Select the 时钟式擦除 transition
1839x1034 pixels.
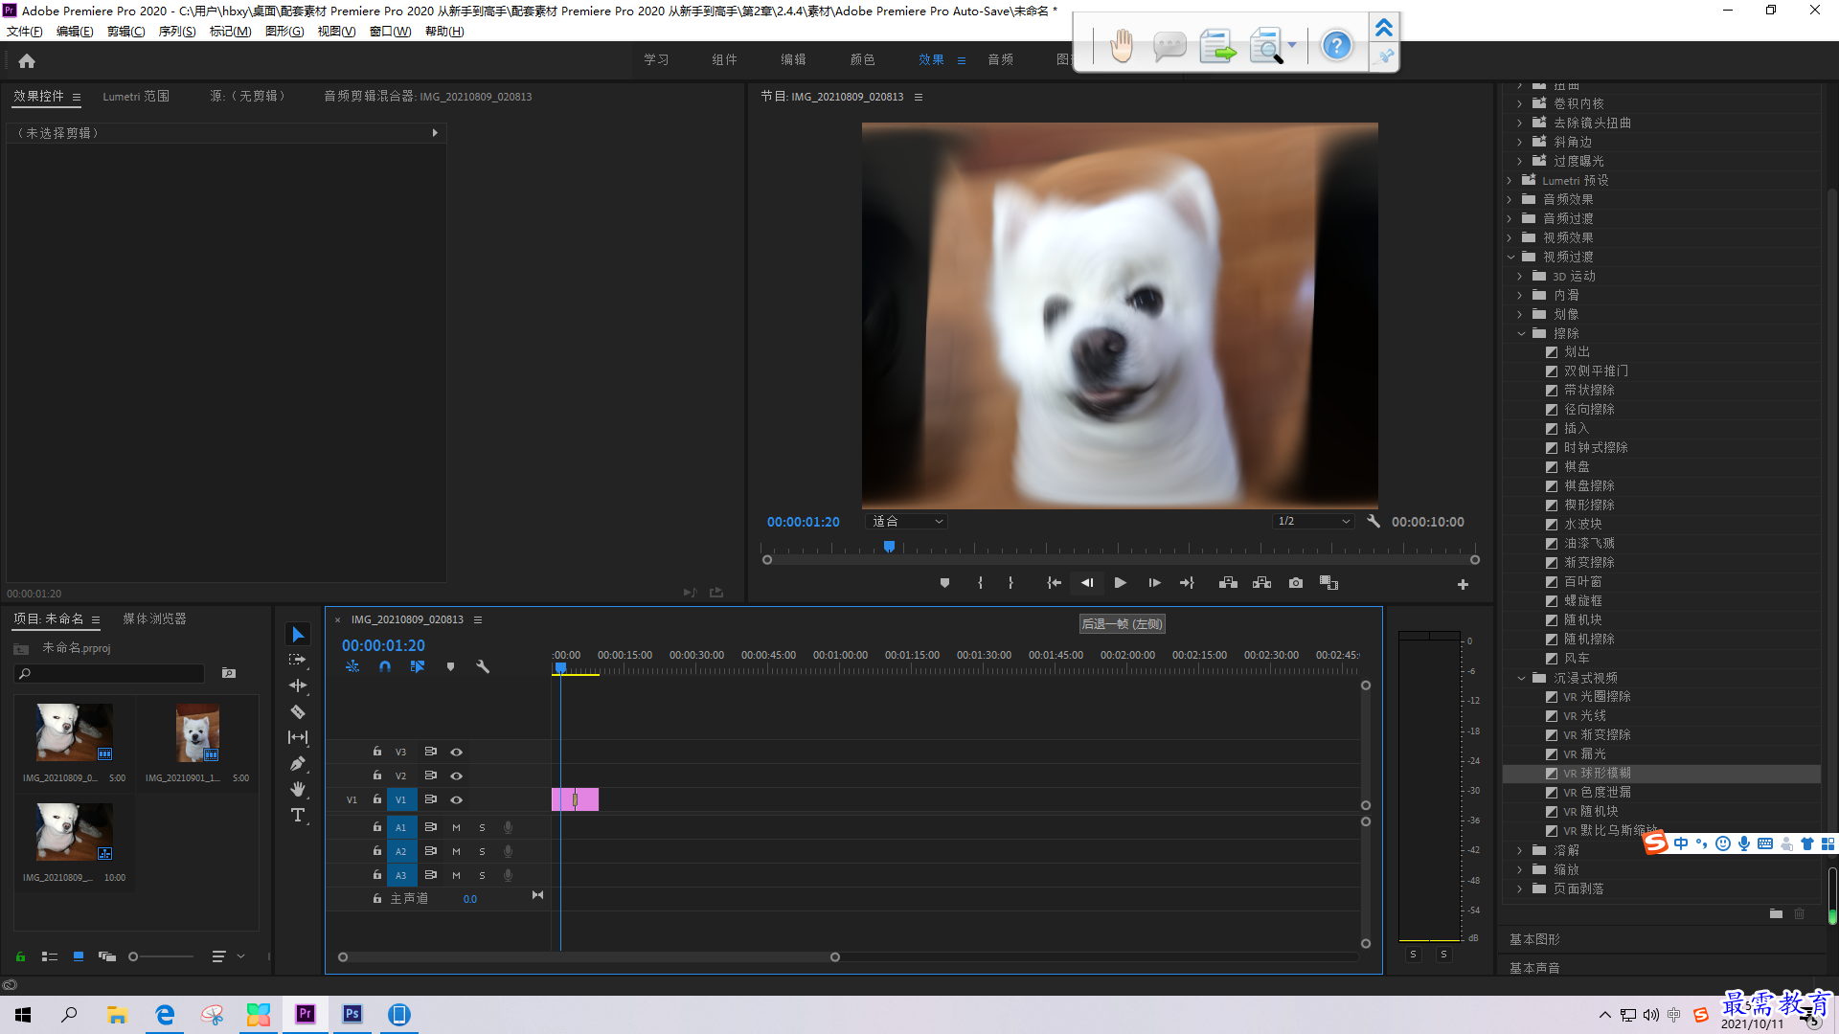point(1596,448)
